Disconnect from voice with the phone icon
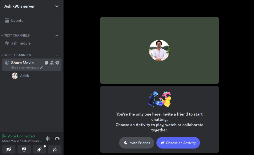The height and width of the screenshot is (155, 254). (x=57, y=138)
